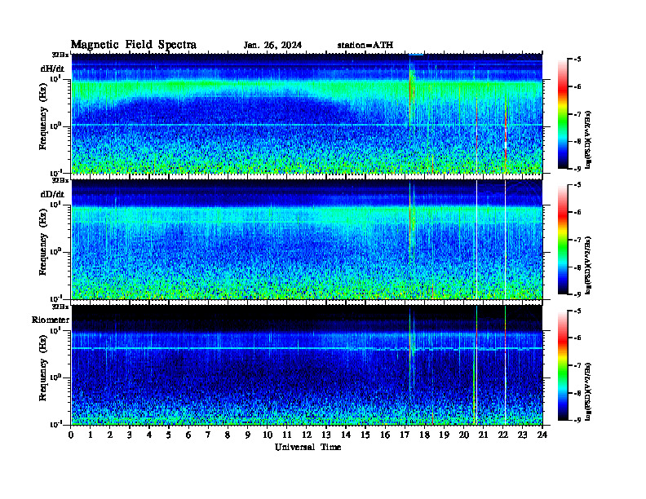Click the "17" hour tick label on the time axis
Image resolution: width=646 pixels, height=499 pixels.
point(405,435)
